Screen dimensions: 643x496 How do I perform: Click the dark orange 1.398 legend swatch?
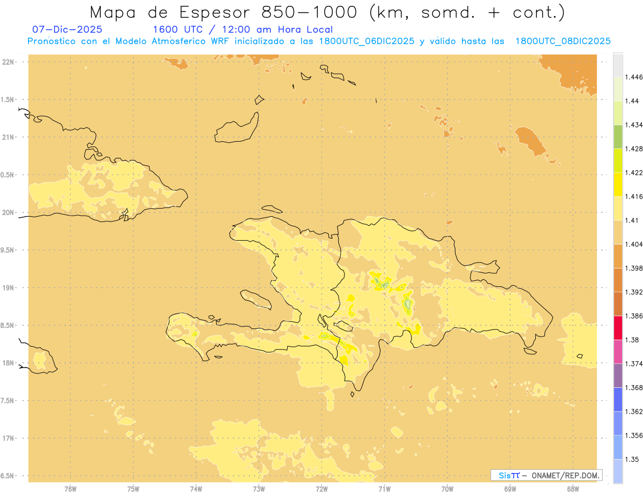(618, 280)
